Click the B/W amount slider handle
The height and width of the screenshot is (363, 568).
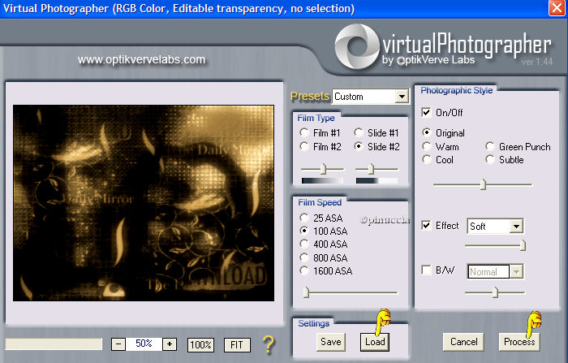495,292
